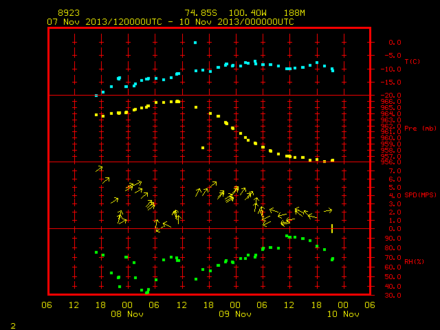
Task: Click the T(C) axis label
Action: point(412,61)
